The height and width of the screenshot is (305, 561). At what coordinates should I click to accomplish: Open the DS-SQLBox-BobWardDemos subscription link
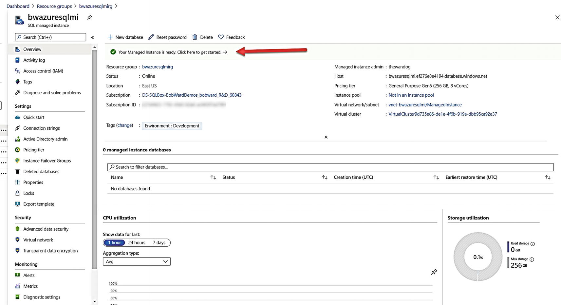point(192,95)
